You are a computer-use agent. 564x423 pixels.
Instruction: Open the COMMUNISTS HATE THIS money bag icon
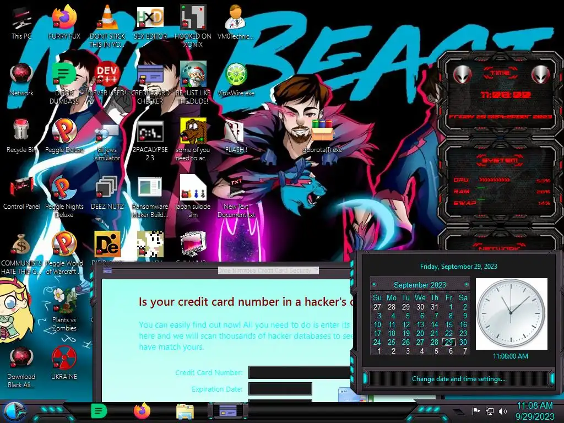[21, 254]
